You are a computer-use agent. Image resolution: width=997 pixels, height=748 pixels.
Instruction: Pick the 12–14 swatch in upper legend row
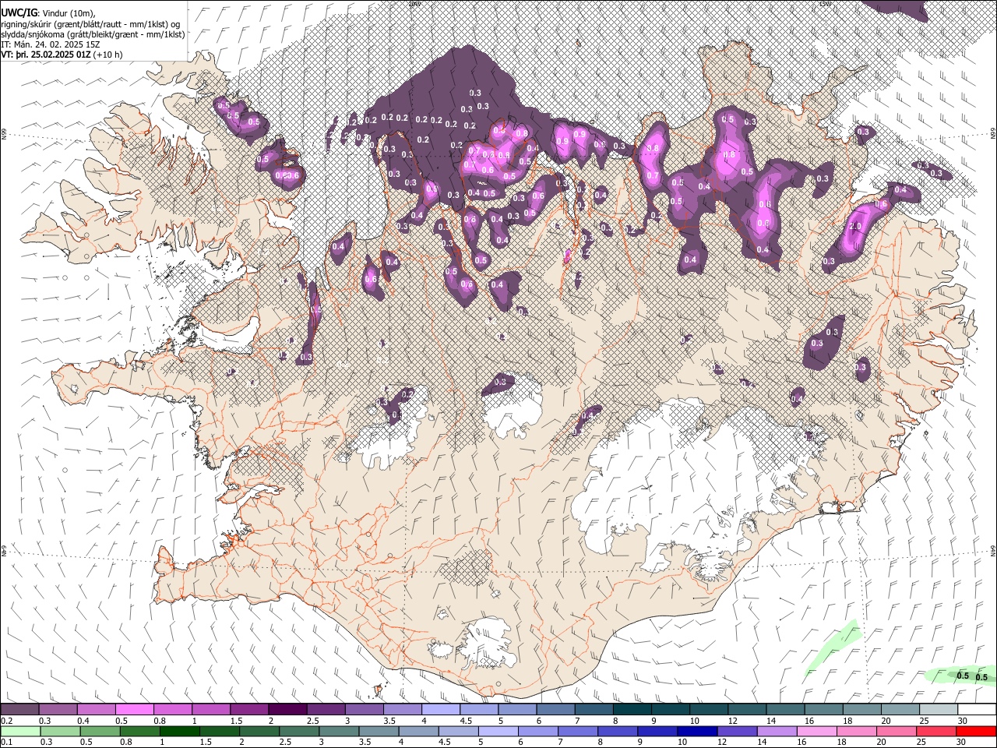point(746,710)
